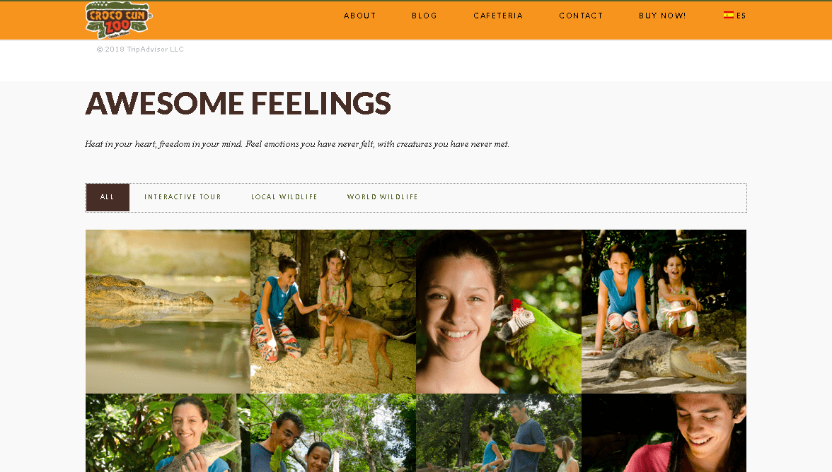Open the girls petting deer photo
This screenshot has height=472, width=832.
coord(333,312)
